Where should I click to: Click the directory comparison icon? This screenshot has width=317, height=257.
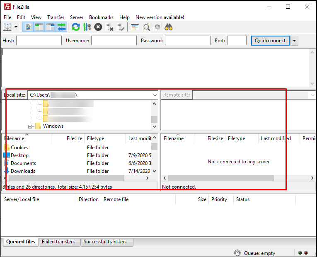[146, 27]
